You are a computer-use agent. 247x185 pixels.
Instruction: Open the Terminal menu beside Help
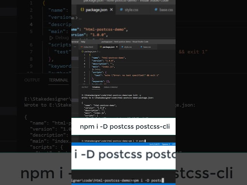coord(75,42)
